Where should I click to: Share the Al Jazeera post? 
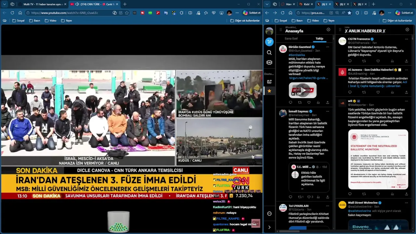coord(406,92)
